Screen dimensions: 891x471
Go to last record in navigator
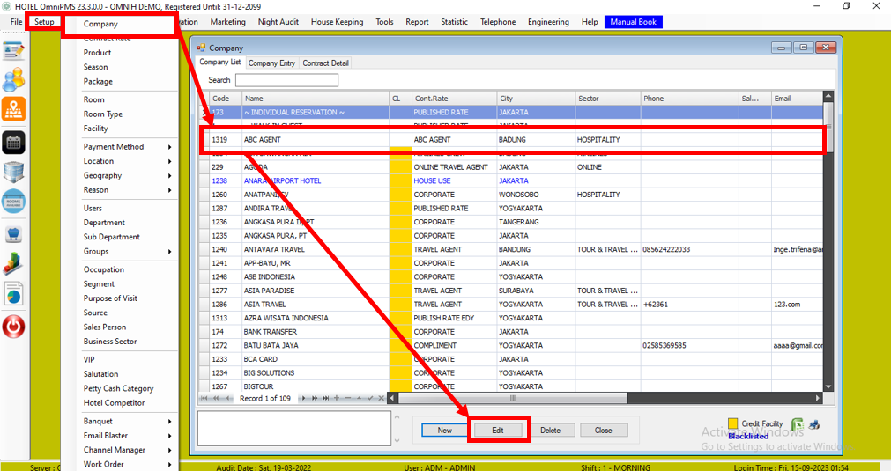click(x=325, y=398)
